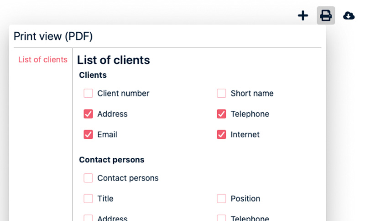Tick the Position checkbox
The image size is (365, 221).
pyautogui.click(x=221, y=199)
